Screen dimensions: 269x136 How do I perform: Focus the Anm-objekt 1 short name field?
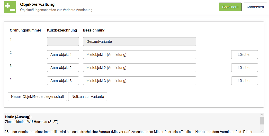63,55
